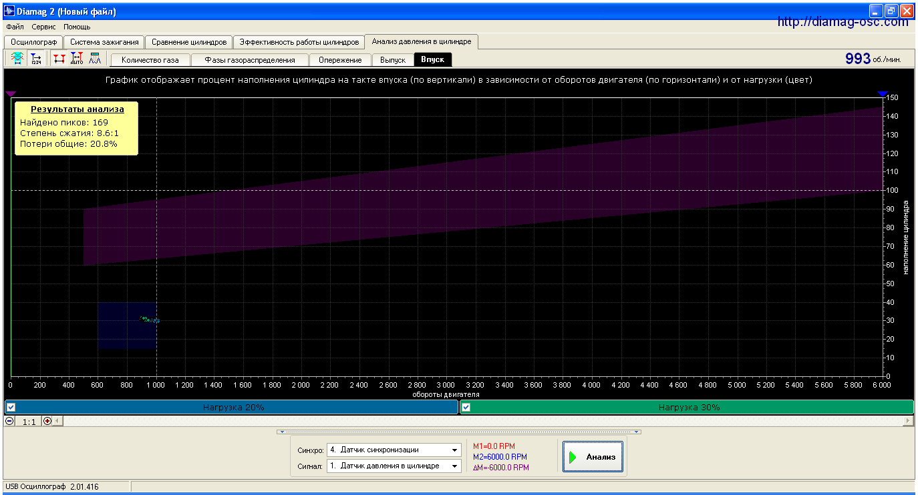The width and height of the screenshot is (918, 495).
Task: Click the 1234 cylinder order icon
Action: click(36, 59)
